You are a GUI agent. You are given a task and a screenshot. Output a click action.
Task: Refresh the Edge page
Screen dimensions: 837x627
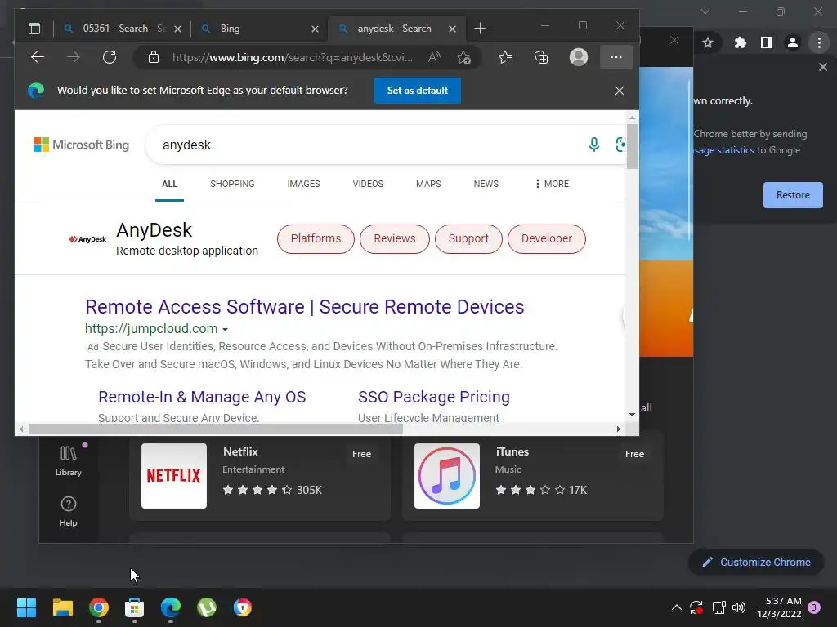click(110, 57)
